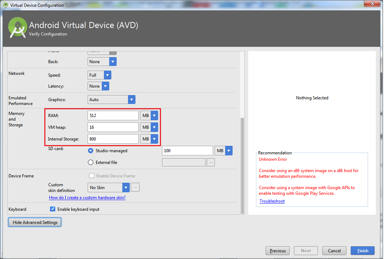This screenshot has width=384, height=259.
Task: Click the Finish button
Action: tap(363, 251)
